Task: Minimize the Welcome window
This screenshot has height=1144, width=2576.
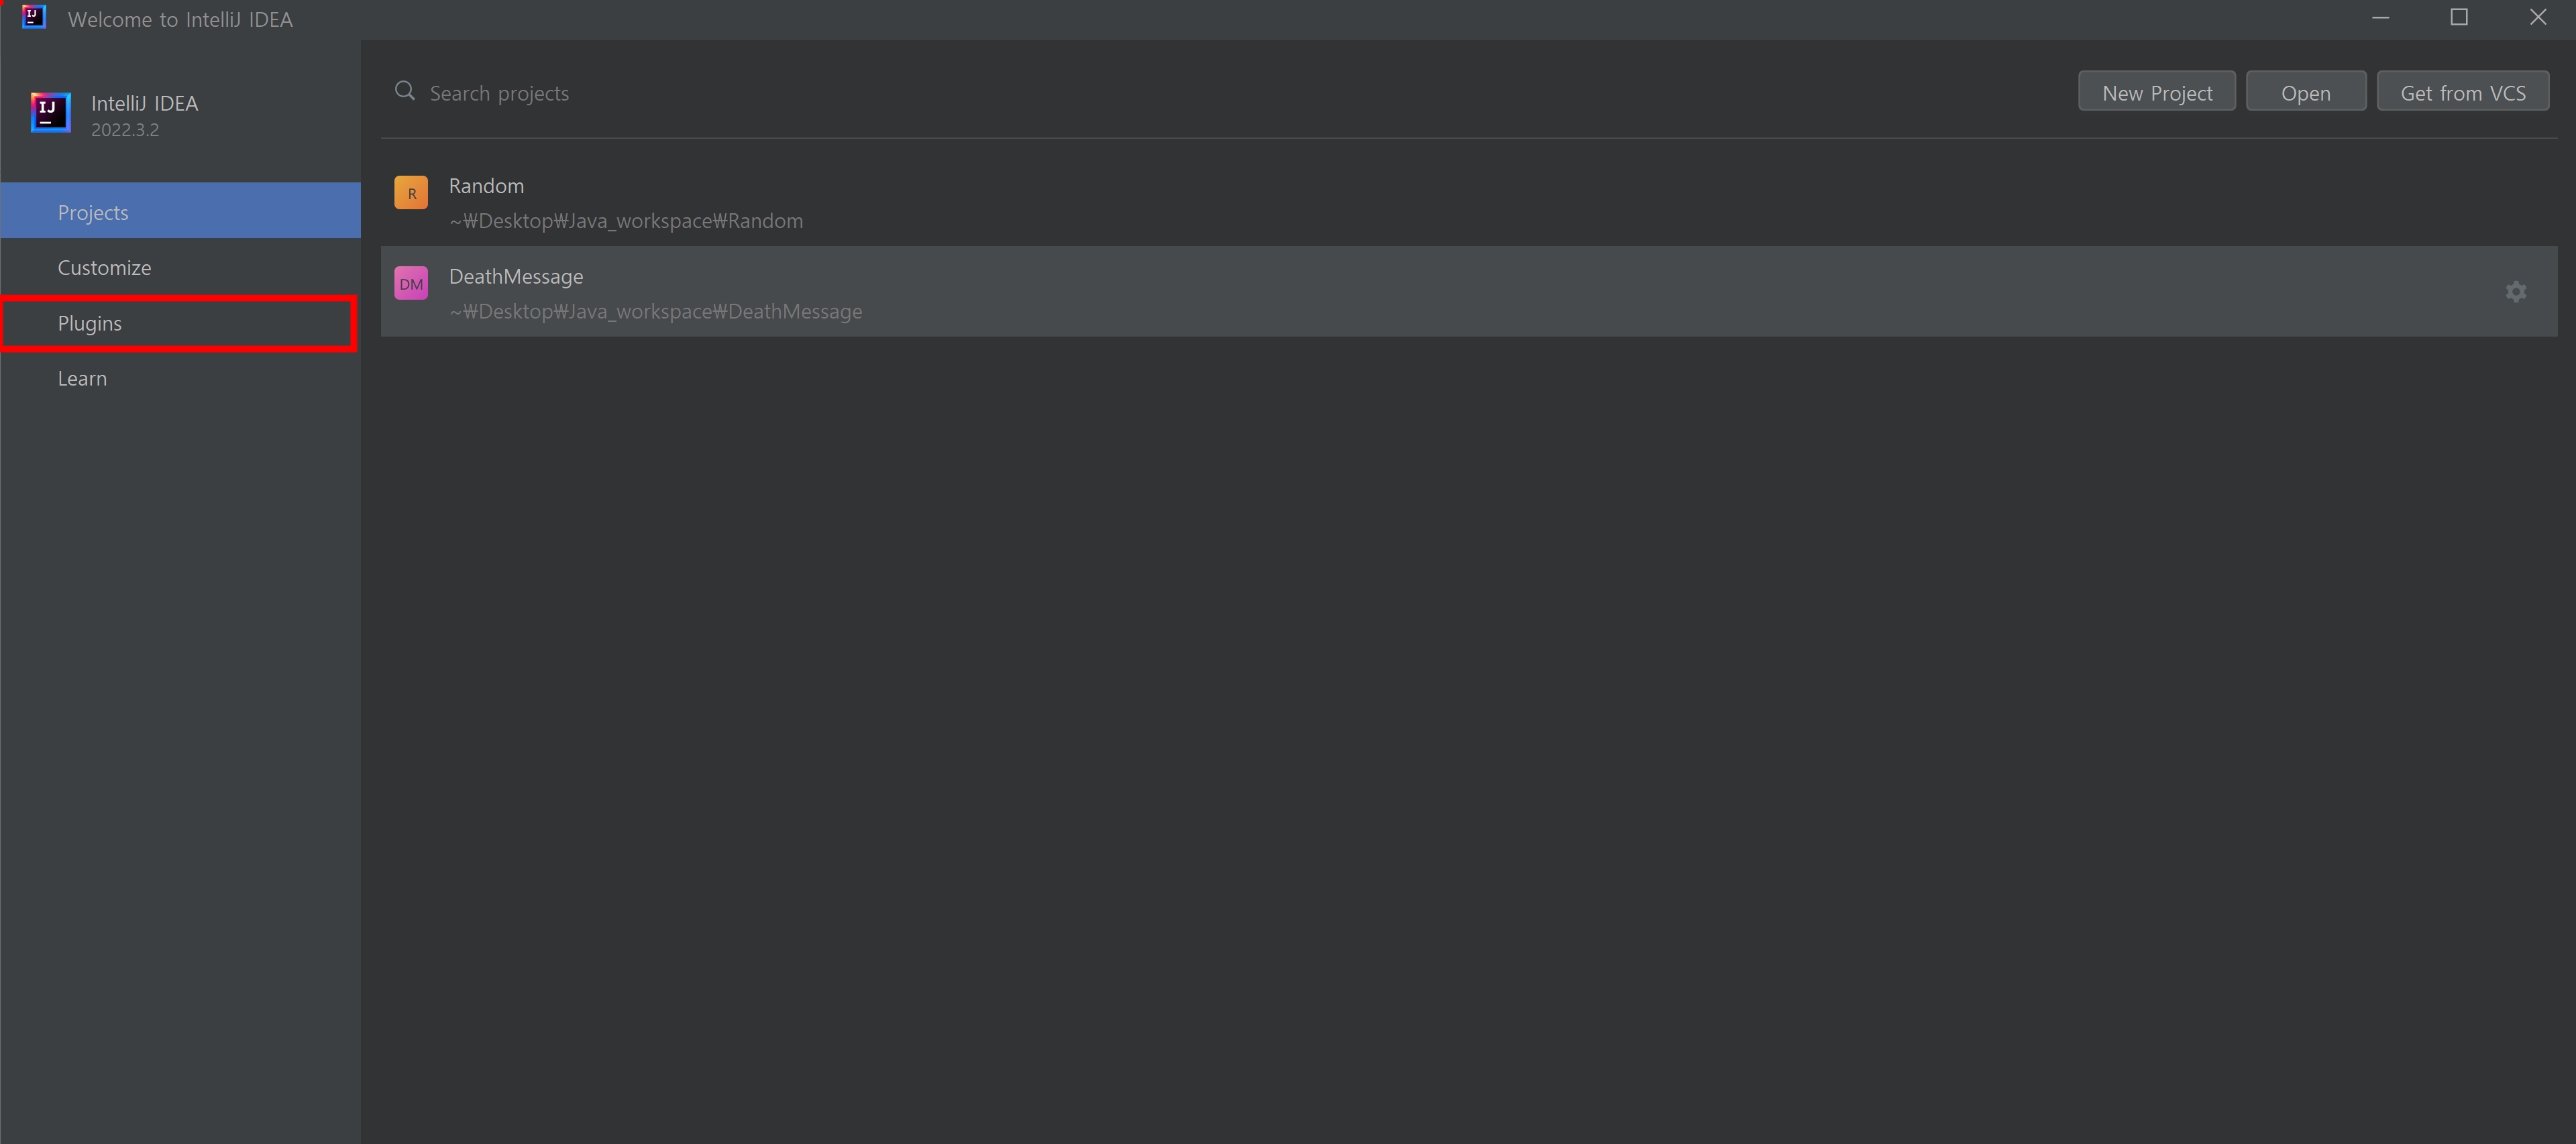Action: point(2381,18)
